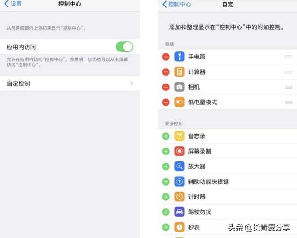Tap the 相机 row reorder handle
297x238 pixels.
point(289,87)
